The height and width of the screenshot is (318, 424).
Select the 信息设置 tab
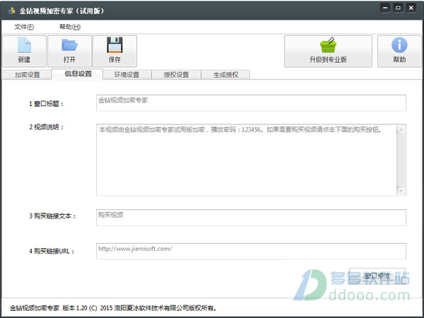pos(78,73)
